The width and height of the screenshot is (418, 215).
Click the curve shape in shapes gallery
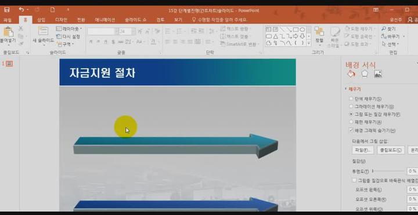(289, 43)
